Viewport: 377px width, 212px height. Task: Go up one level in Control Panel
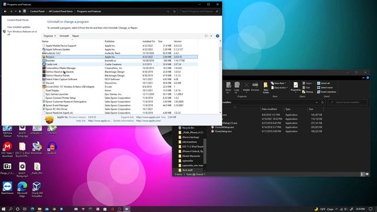(19, 11)
